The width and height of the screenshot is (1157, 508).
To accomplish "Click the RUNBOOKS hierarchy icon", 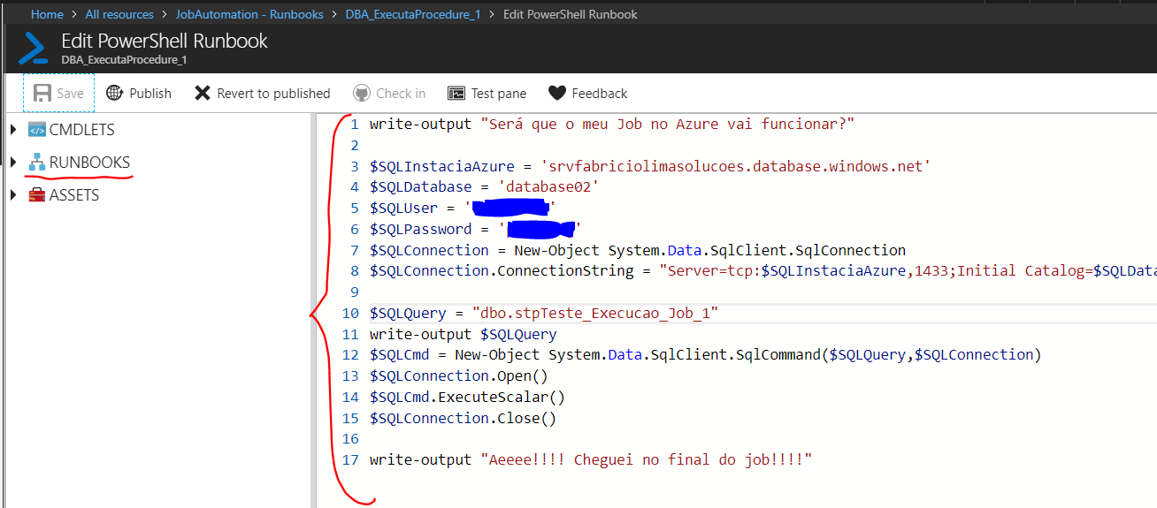I will tap(36, 163).
